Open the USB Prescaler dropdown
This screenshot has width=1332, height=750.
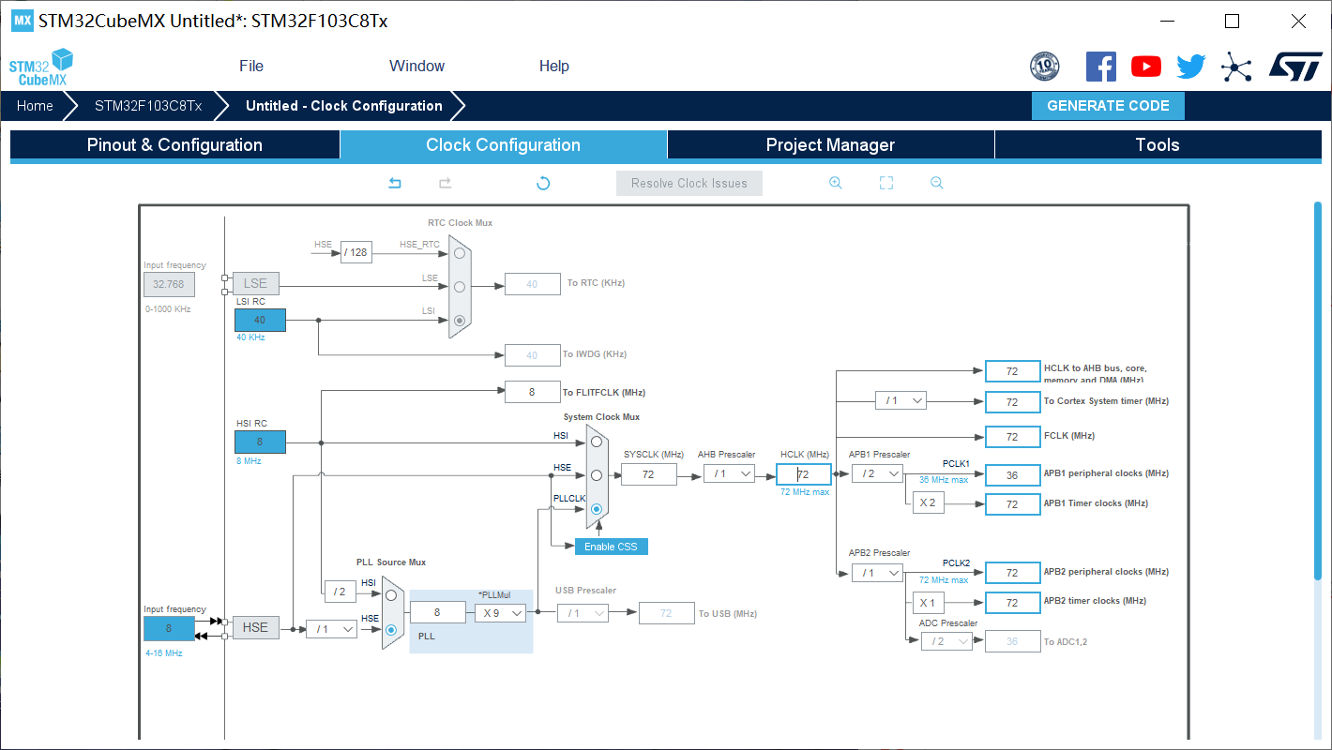pyautogui.click(x=583, y=613)
